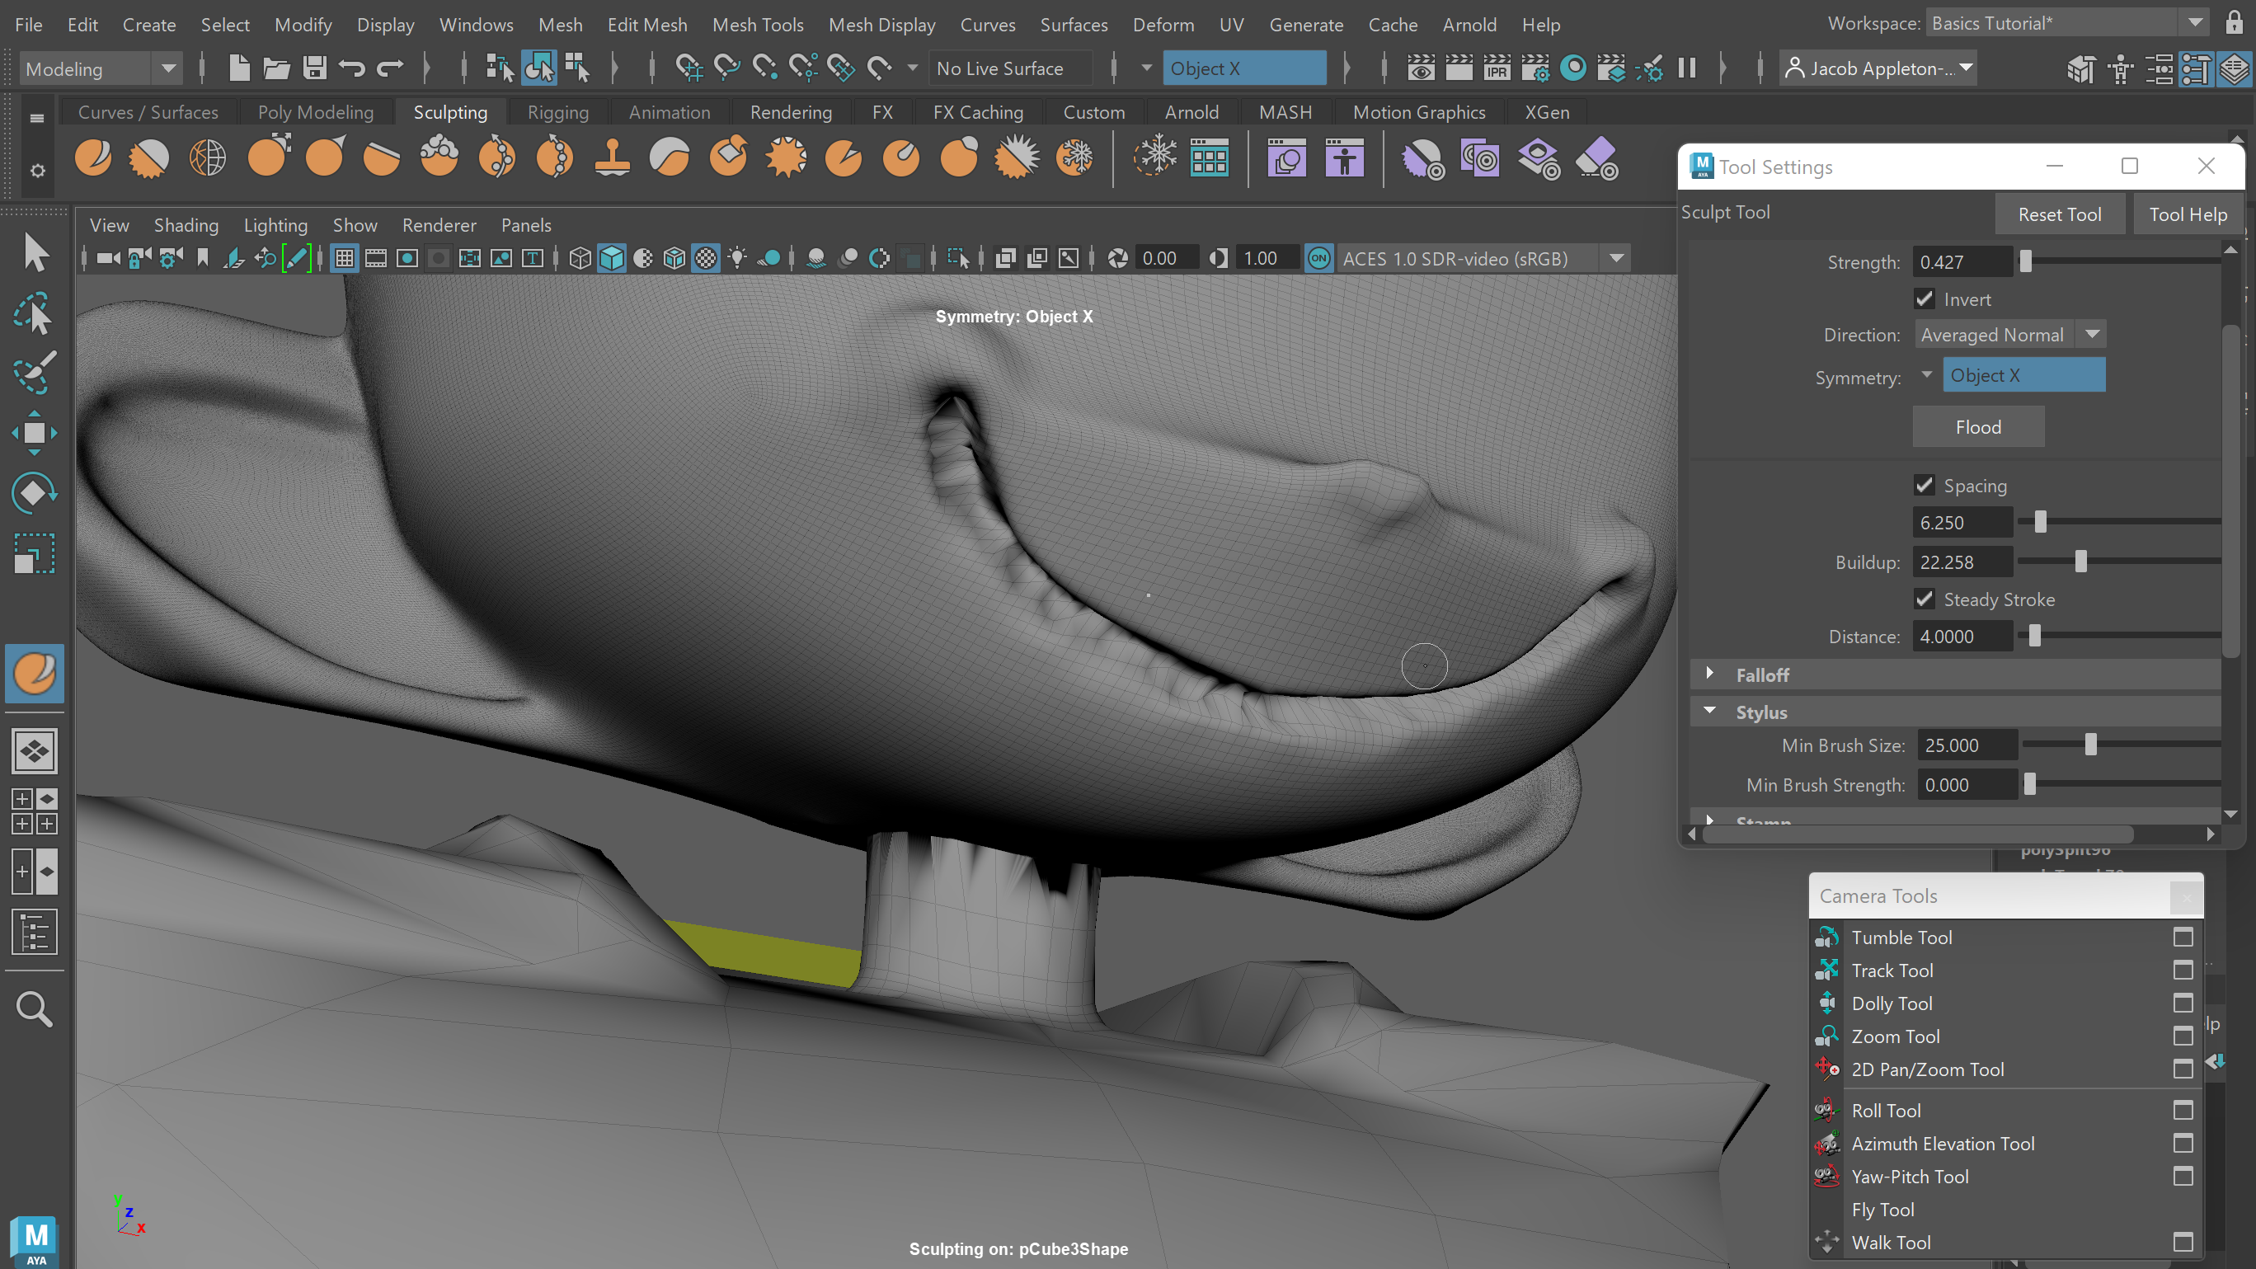This screenshot has height=1269, width=2256.
Task: Click the Freeze tool snowflake icon
Action: click(1074, 158)
